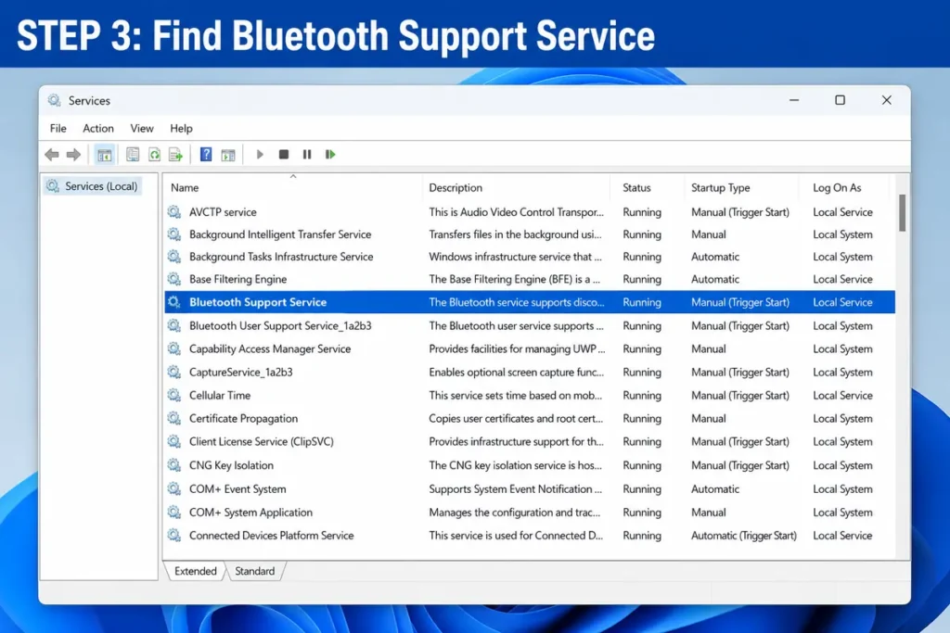Sort by the Startup Type column header

point(741,187)
